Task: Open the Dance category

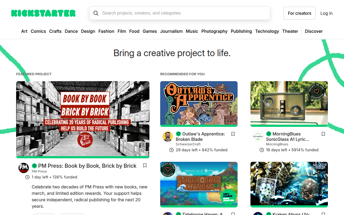Action: tap(71, 31)
